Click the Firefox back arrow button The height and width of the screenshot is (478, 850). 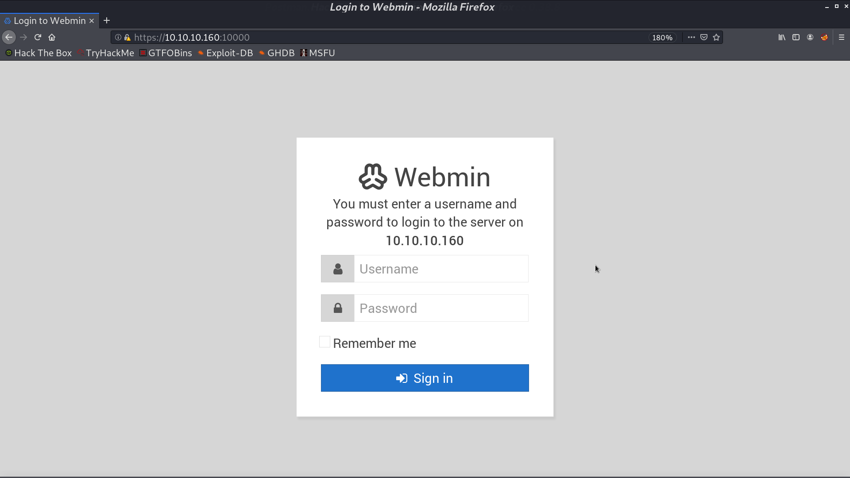(x=9, y=38)
